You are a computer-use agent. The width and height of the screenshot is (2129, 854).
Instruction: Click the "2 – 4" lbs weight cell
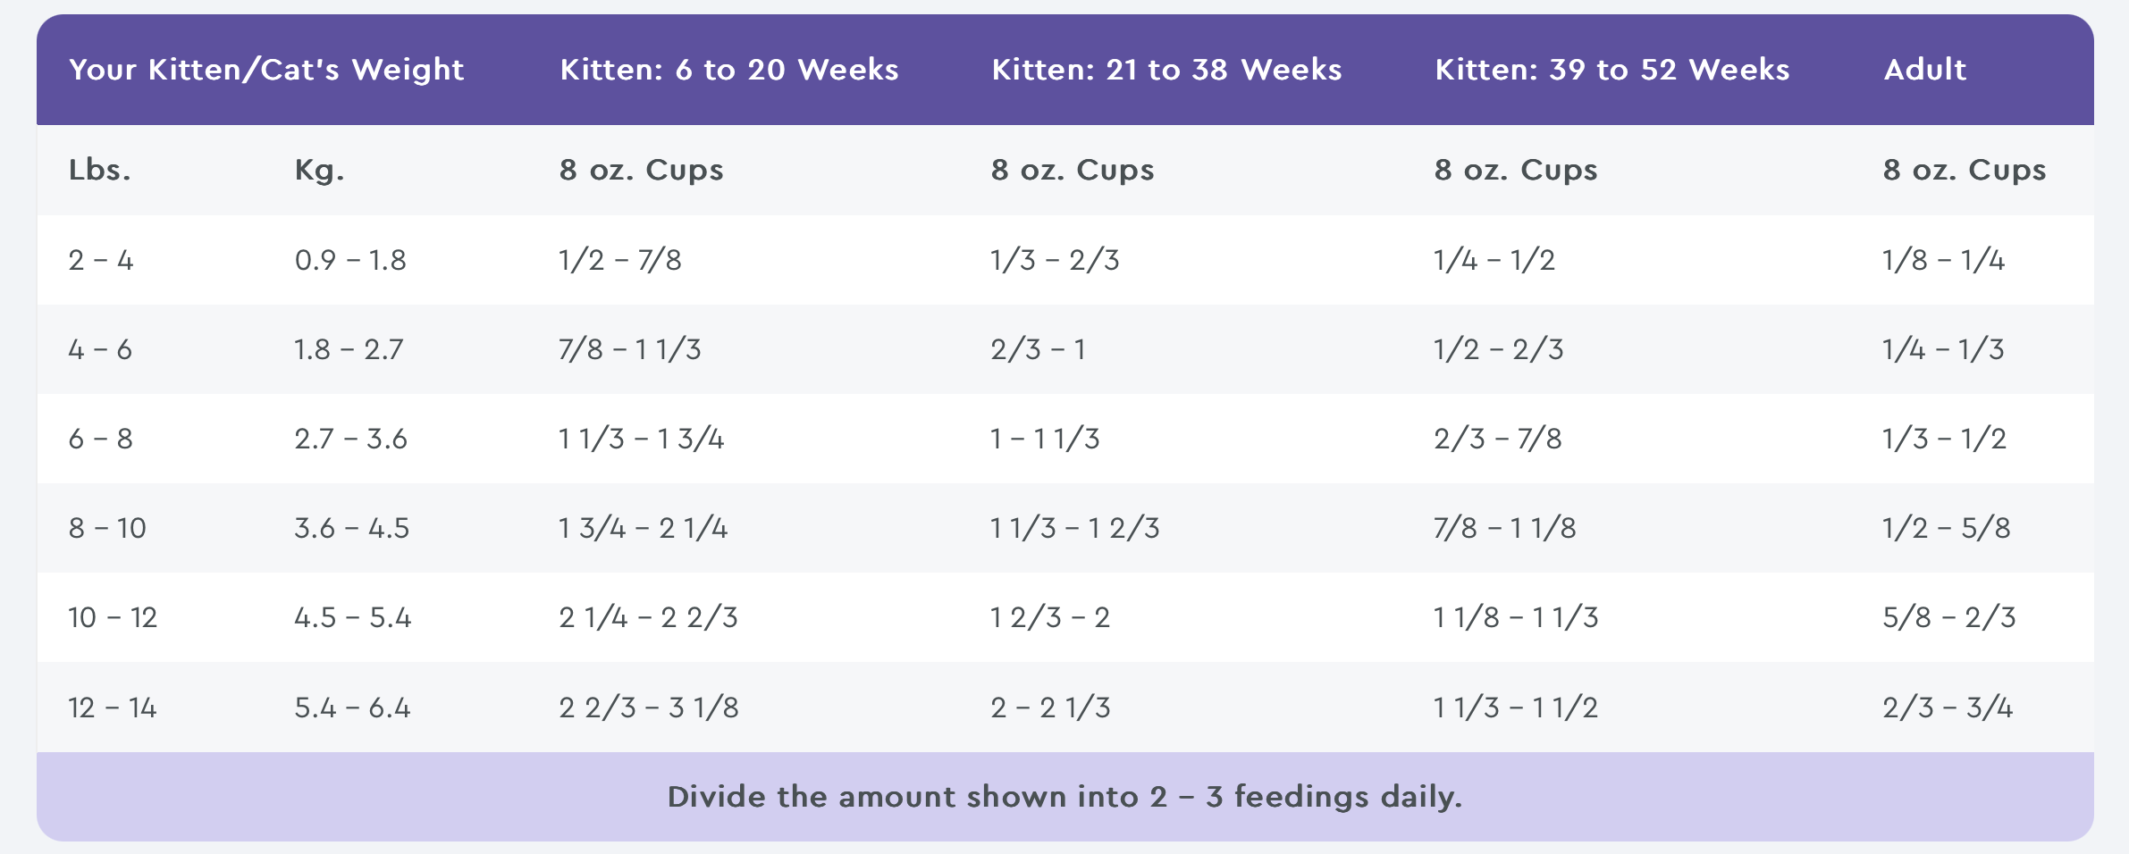coord(101,260)
